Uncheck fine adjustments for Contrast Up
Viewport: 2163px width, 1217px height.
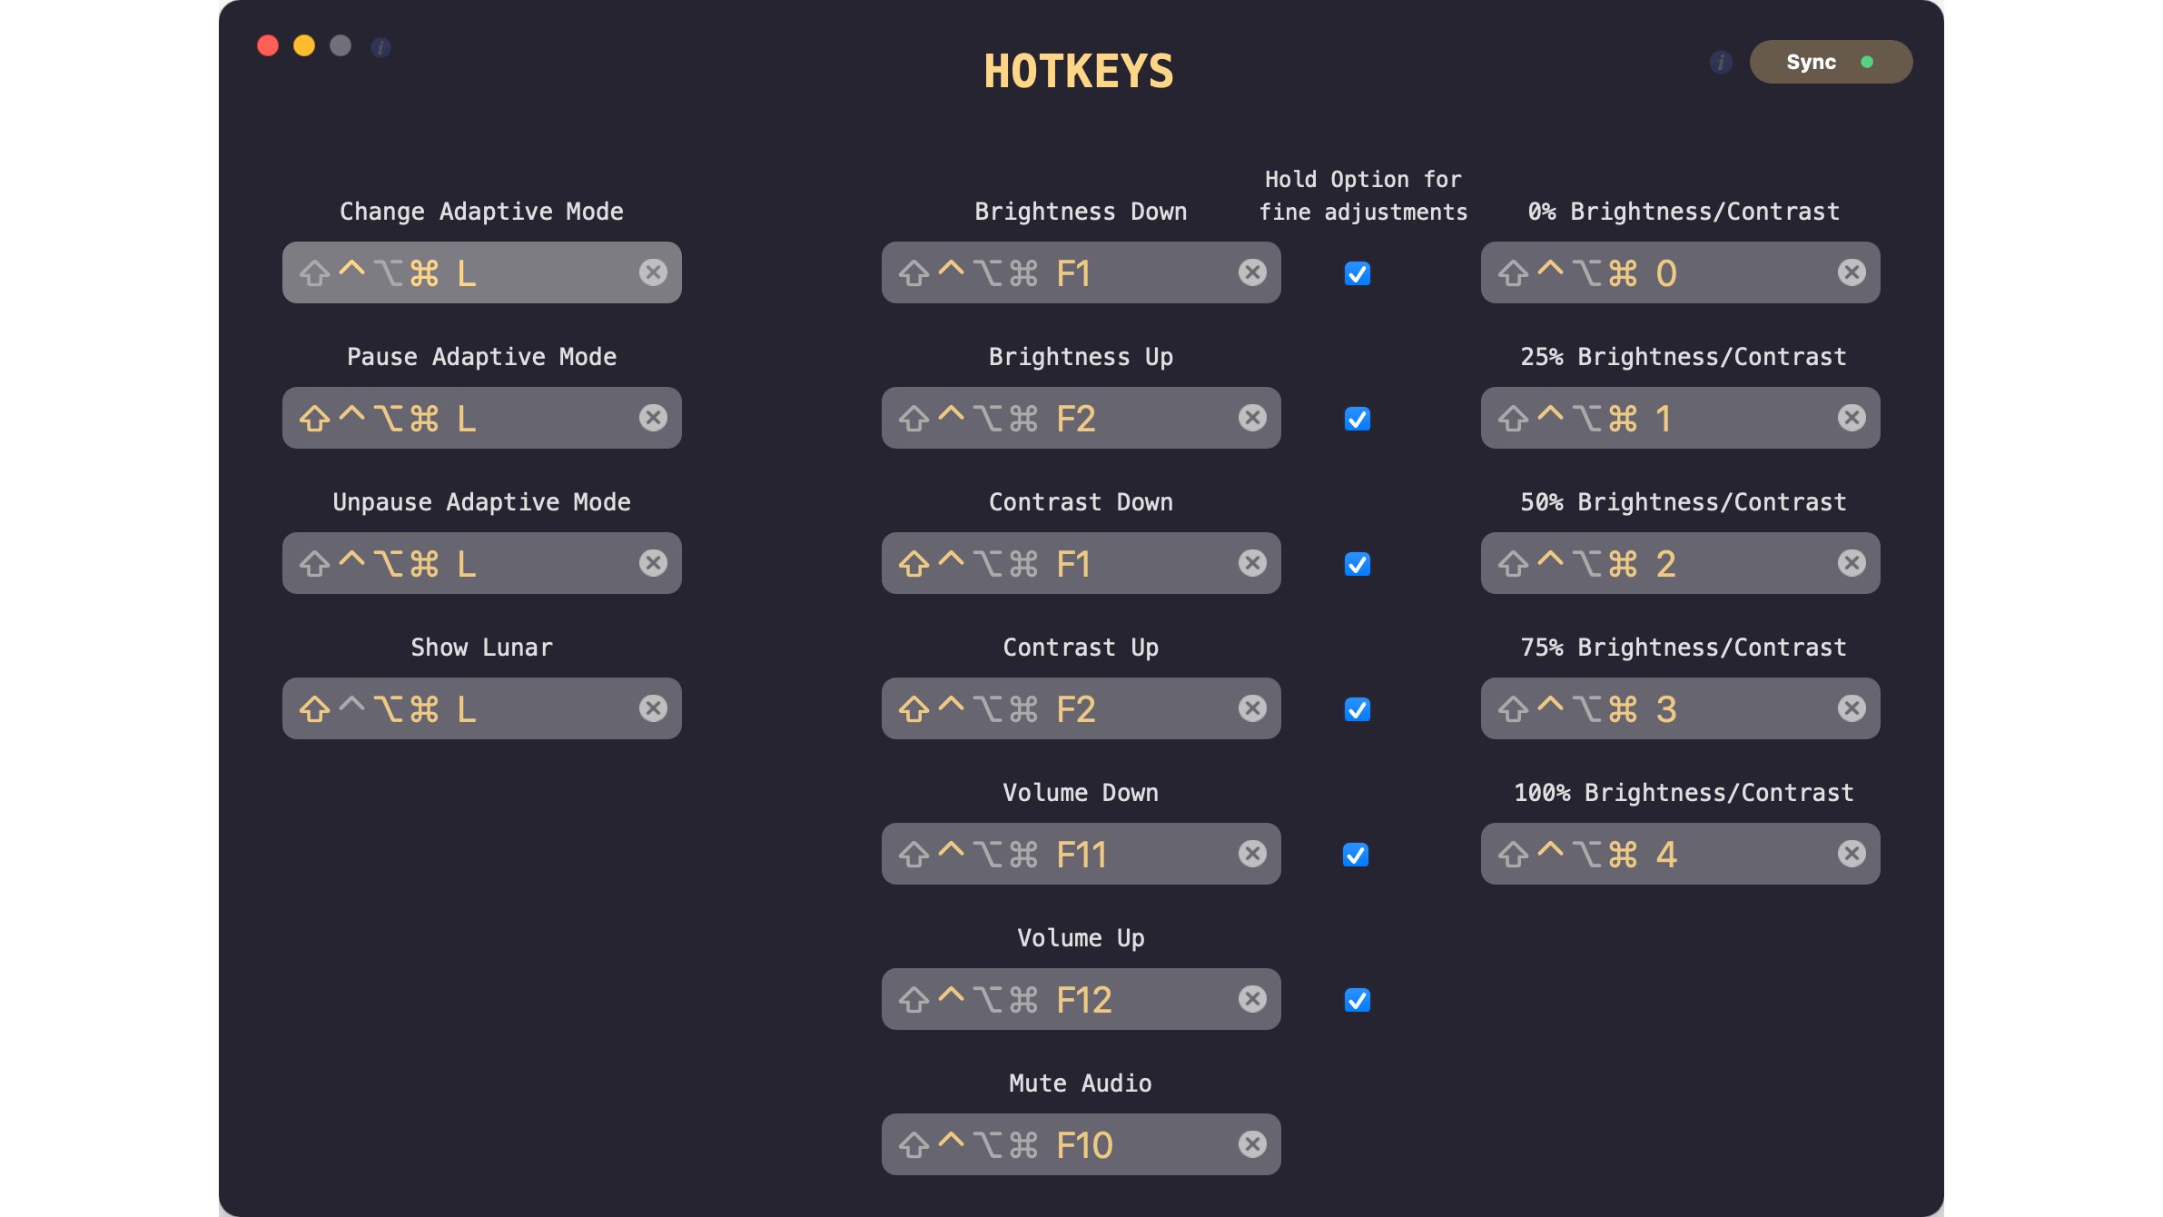(x=1358, y=709)
